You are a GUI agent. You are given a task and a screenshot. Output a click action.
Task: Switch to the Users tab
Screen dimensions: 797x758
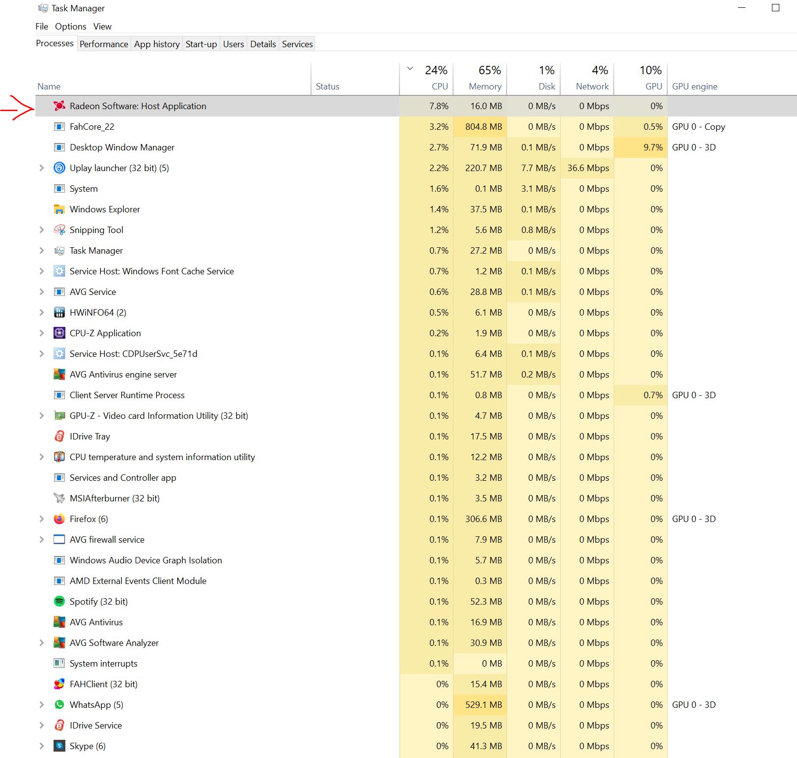(233, 44)
